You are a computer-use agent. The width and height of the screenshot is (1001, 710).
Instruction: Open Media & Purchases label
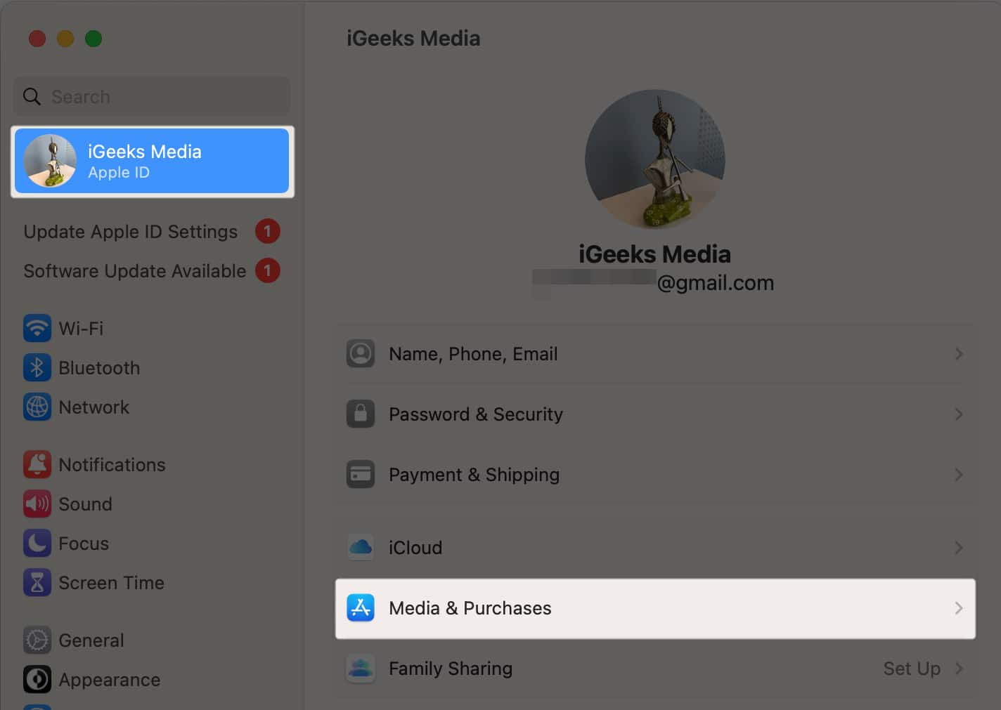click(470, 607)
